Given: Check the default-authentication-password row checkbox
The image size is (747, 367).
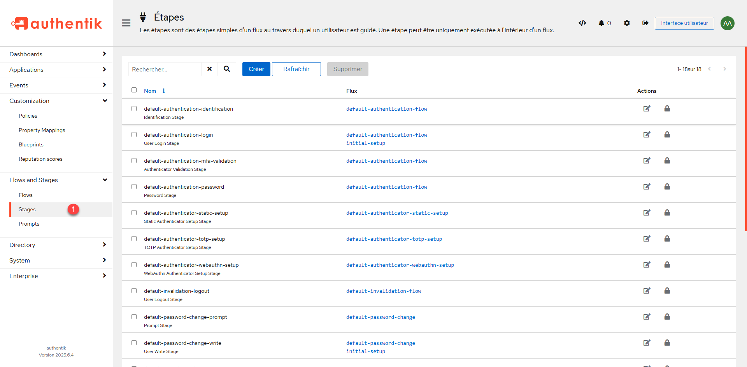Looking at the screenshot, I should pos(134,187).
